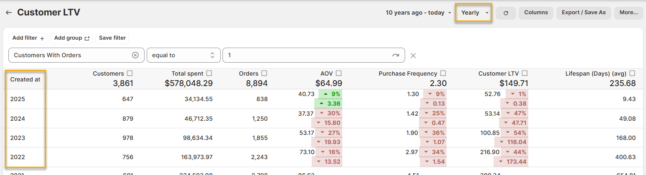
Task: Remove the filter row with X icon
Action: click(x=413, y=56)
